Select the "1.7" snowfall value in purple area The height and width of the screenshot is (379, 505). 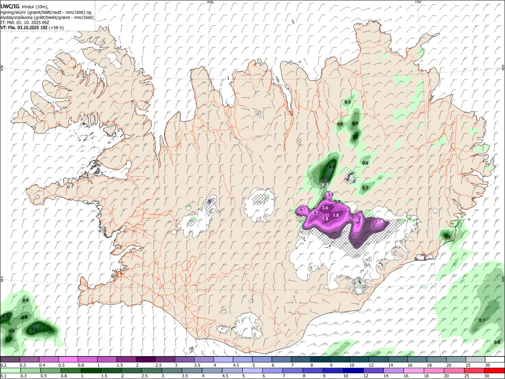[315, 213]
